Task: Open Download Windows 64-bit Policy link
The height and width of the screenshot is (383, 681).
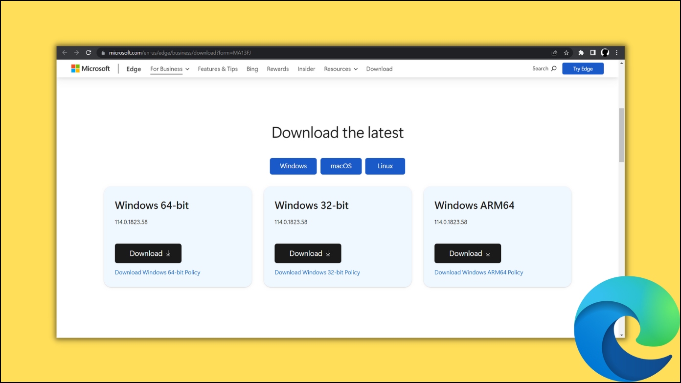Action: [x=158, y=272]
